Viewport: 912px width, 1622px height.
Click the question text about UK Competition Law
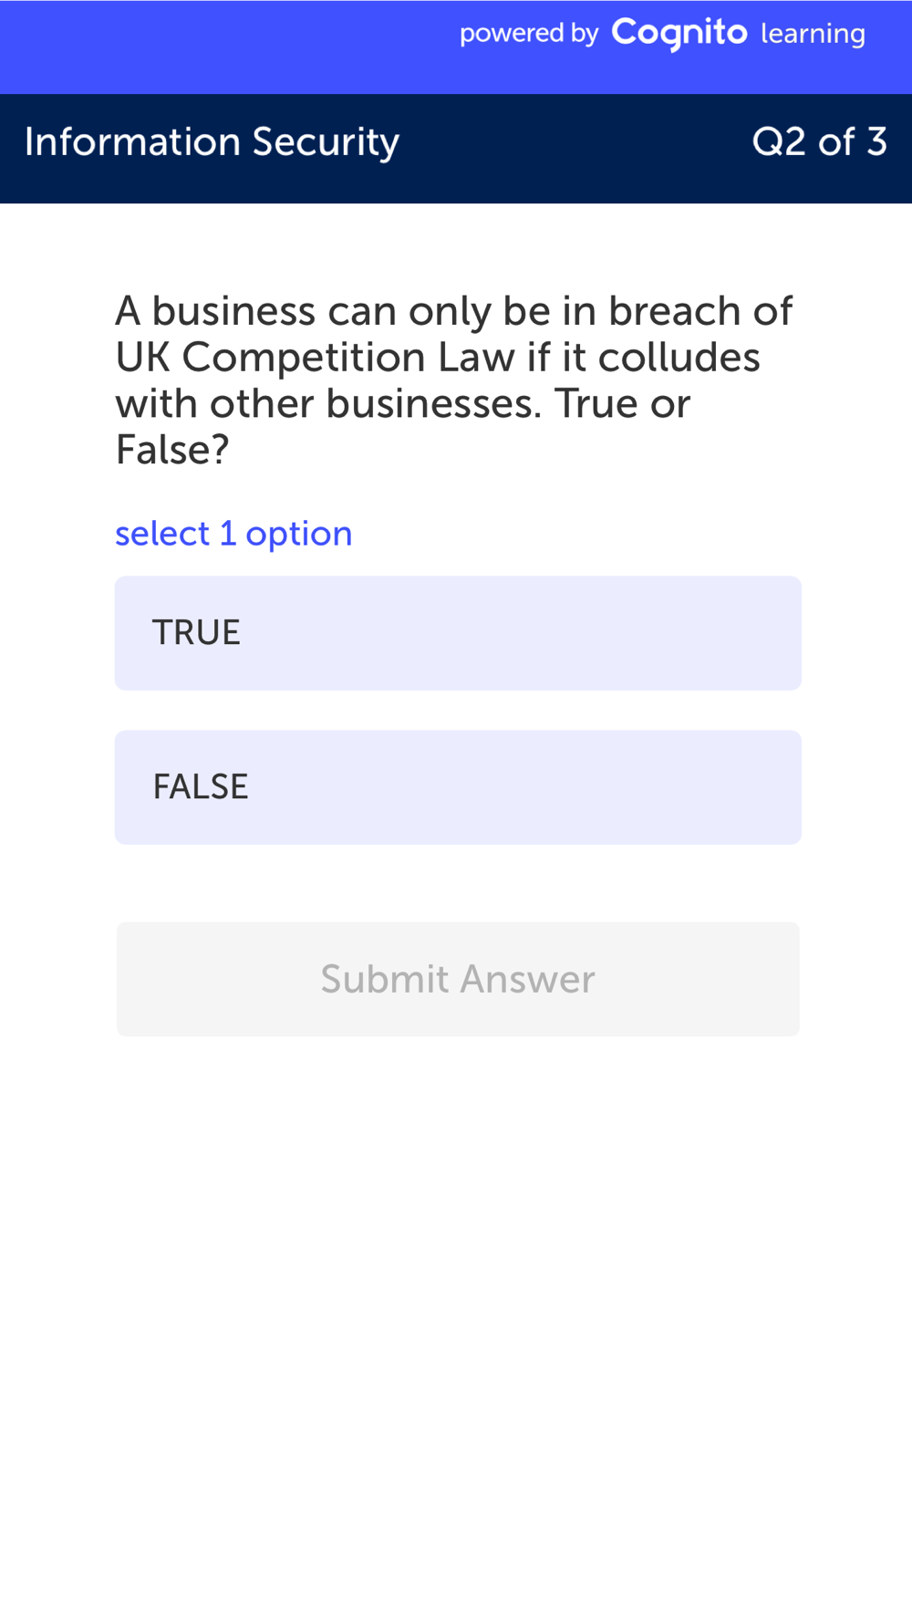click(453, 380)
